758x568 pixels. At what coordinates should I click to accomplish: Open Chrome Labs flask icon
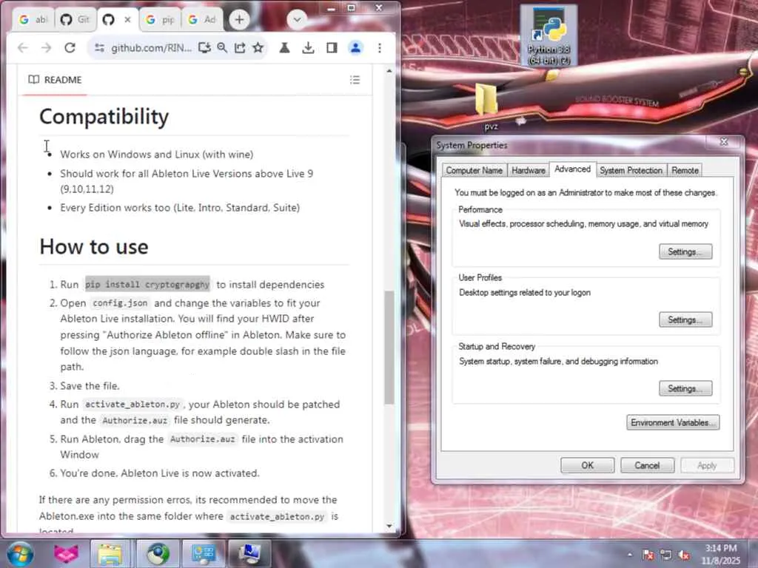(x=284, y=47)
